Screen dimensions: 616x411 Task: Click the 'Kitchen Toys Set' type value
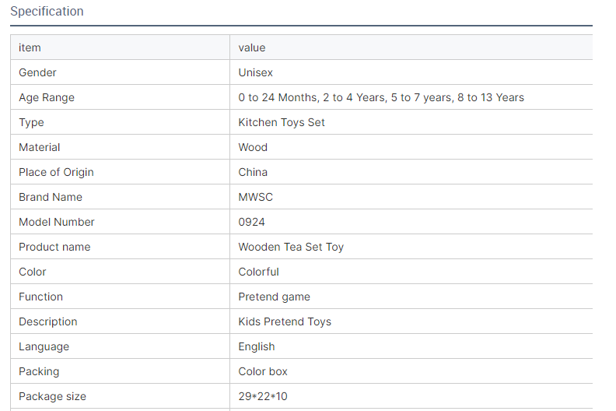(282, 122)
